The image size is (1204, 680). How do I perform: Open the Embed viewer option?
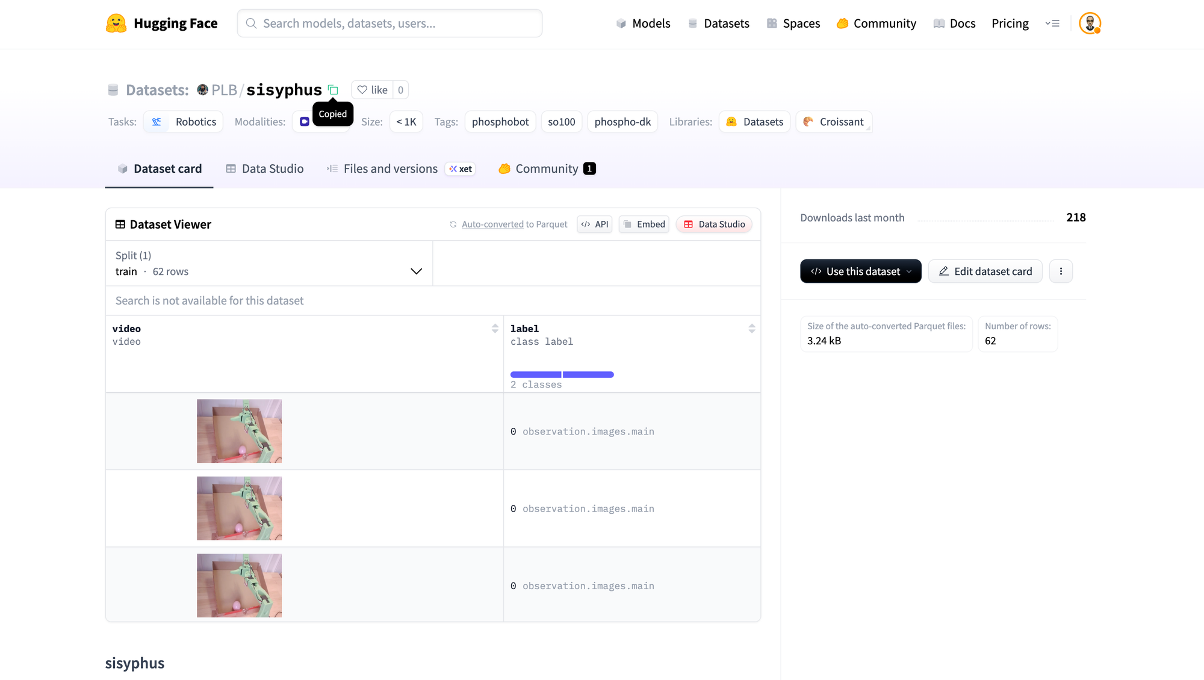click(644, 224)
